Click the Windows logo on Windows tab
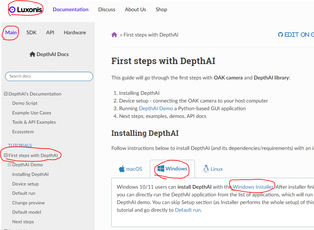 coord(161,168)
